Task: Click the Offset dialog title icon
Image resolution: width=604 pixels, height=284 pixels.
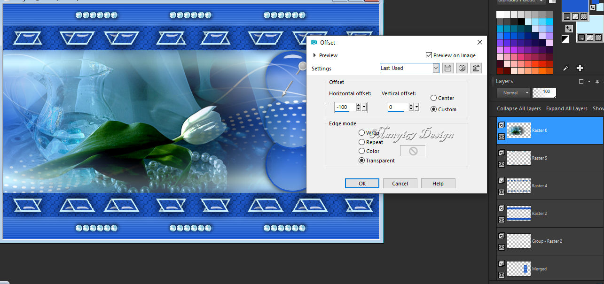Action: tap(314, 42)
